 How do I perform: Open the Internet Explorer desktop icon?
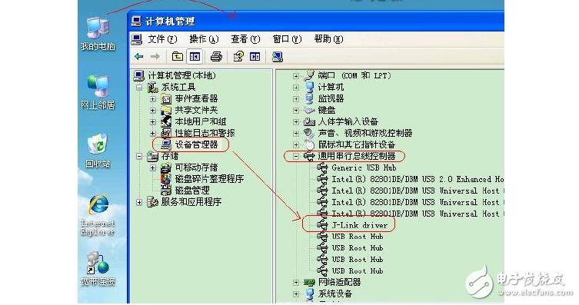pyautogui.click(x=98, y=216)
